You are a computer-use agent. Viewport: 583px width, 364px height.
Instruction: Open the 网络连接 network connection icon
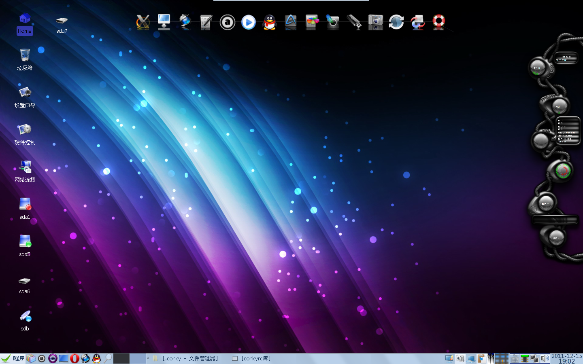point(25,171)
